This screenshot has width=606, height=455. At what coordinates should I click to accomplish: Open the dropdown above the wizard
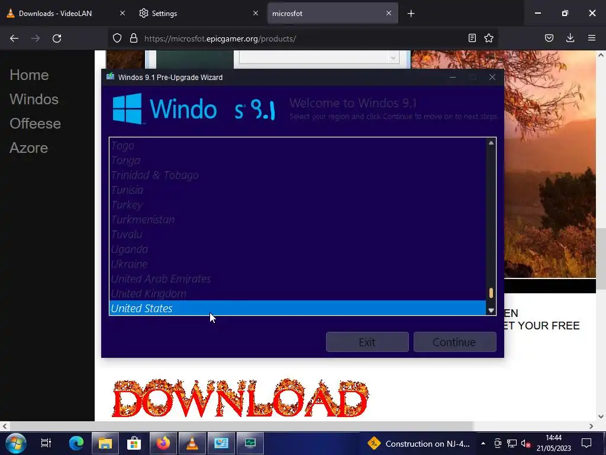tap(393, 58)
